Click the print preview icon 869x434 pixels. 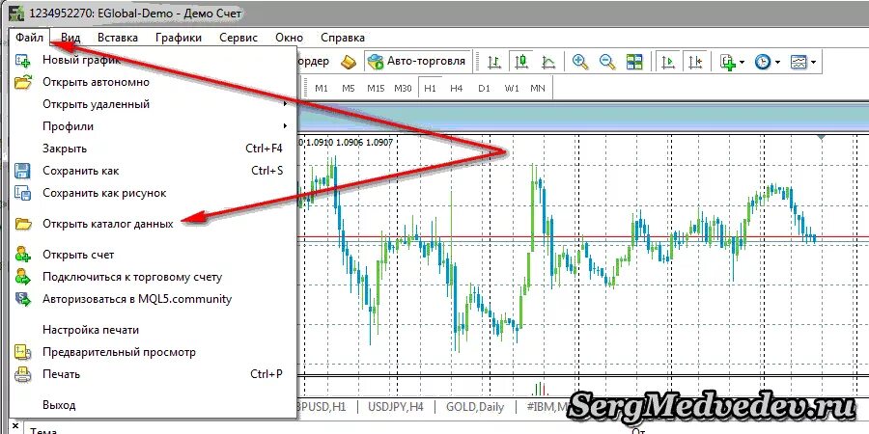point(23,351)
